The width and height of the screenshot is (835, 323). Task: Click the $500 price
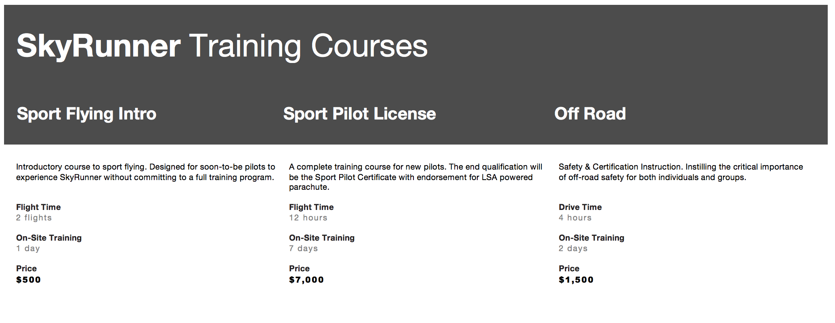[x=28, y=280]
